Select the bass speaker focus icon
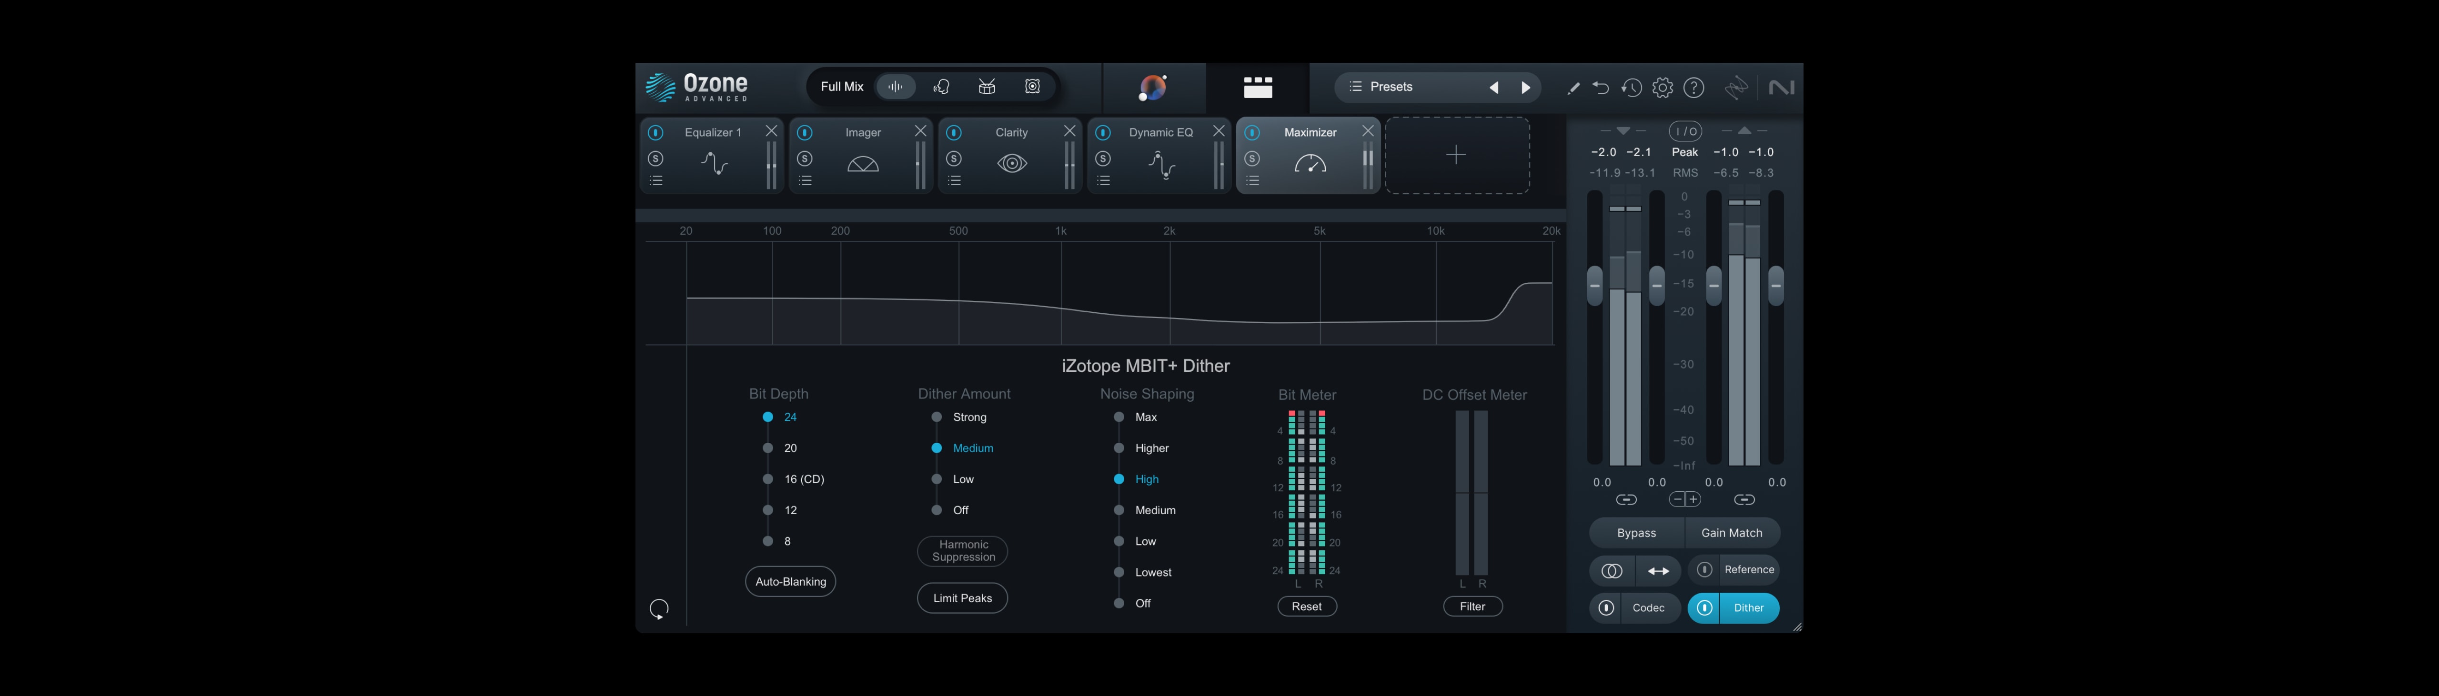Screen dimensions: 2439x696 point(1032,87)
